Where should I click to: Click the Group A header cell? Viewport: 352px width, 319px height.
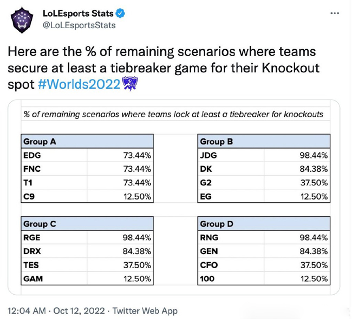point(87,142)
